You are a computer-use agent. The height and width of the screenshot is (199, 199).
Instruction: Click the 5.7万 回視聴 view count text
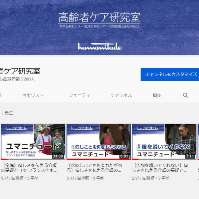point(12,178)
